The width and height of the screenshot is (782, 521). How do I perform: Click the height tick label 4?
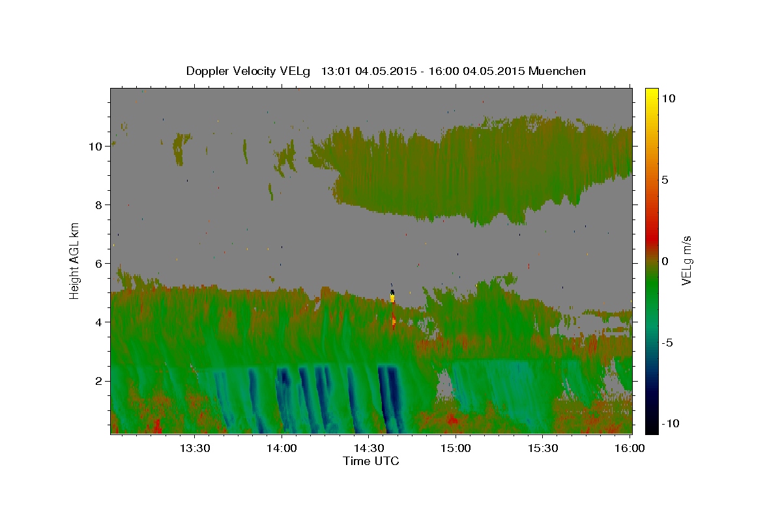click(x=99, y=322)
